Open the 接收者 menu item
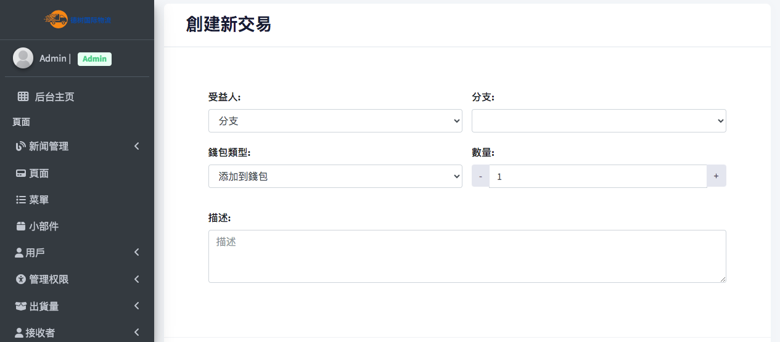780x342 pixels. coord(40,333)
